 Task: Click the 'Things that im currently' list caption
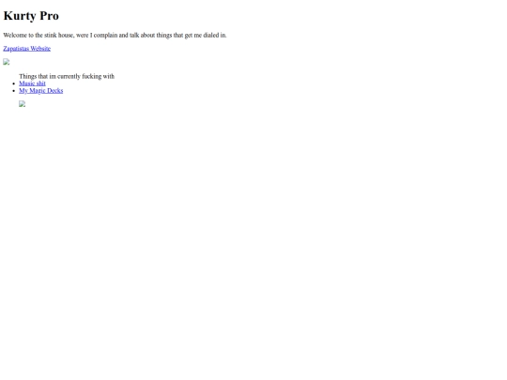67,76
